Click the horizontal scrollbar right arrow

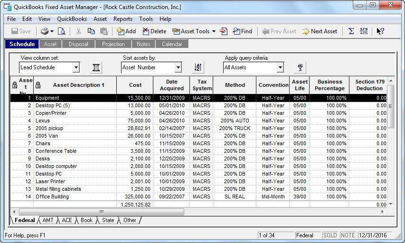tap(382, 212)
